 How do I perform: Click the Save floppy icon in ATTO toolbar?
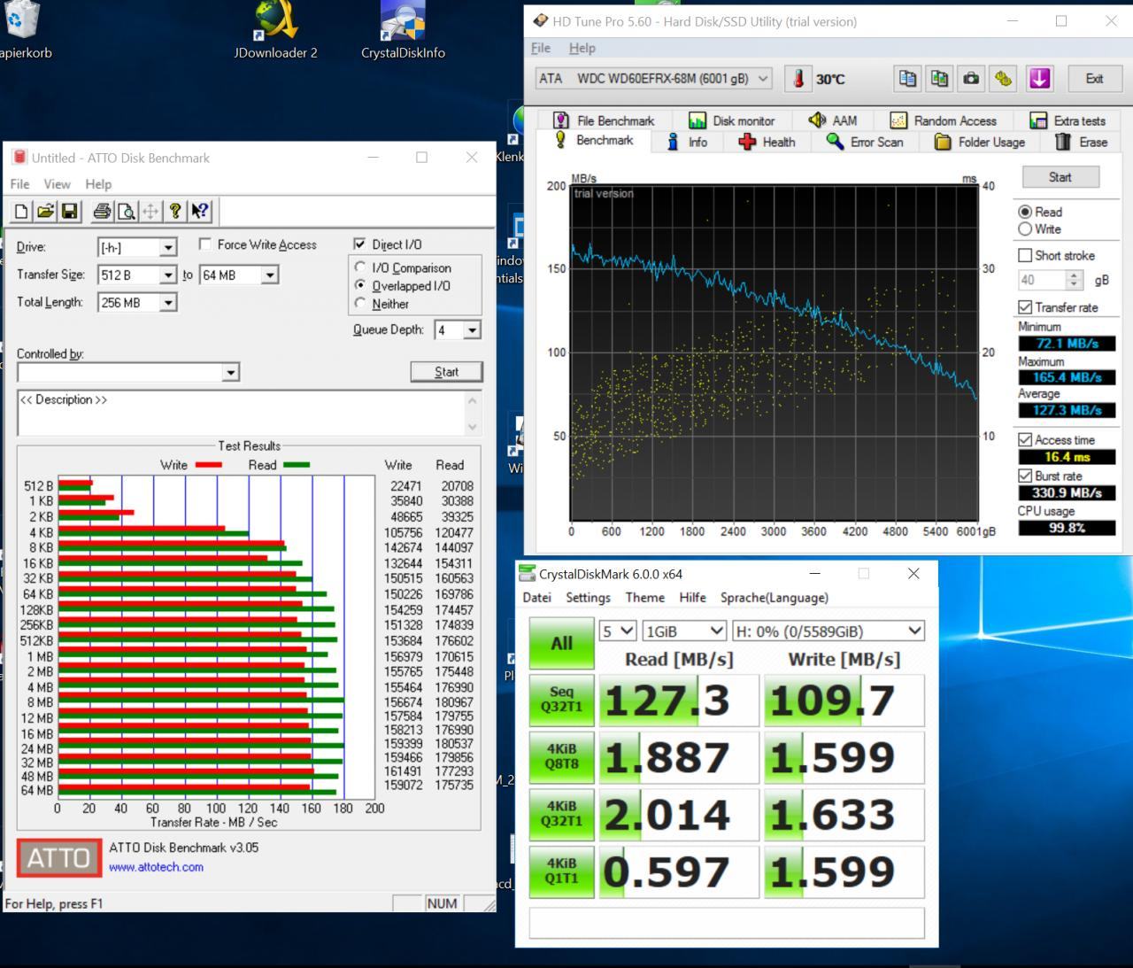(70, 211)
